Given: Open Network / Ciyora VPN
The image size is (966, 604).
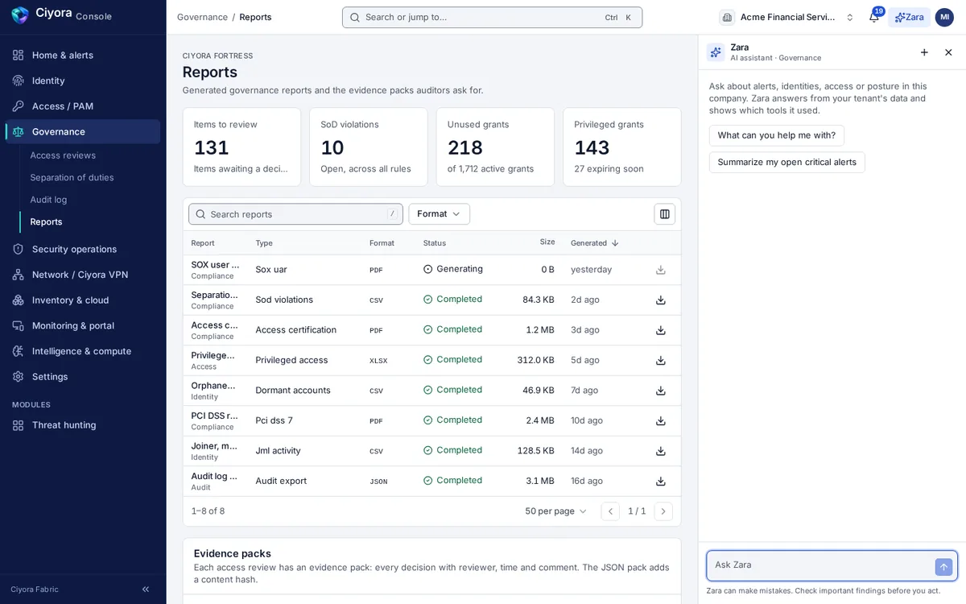Looking at the screenshot, I should coord(83,275).
